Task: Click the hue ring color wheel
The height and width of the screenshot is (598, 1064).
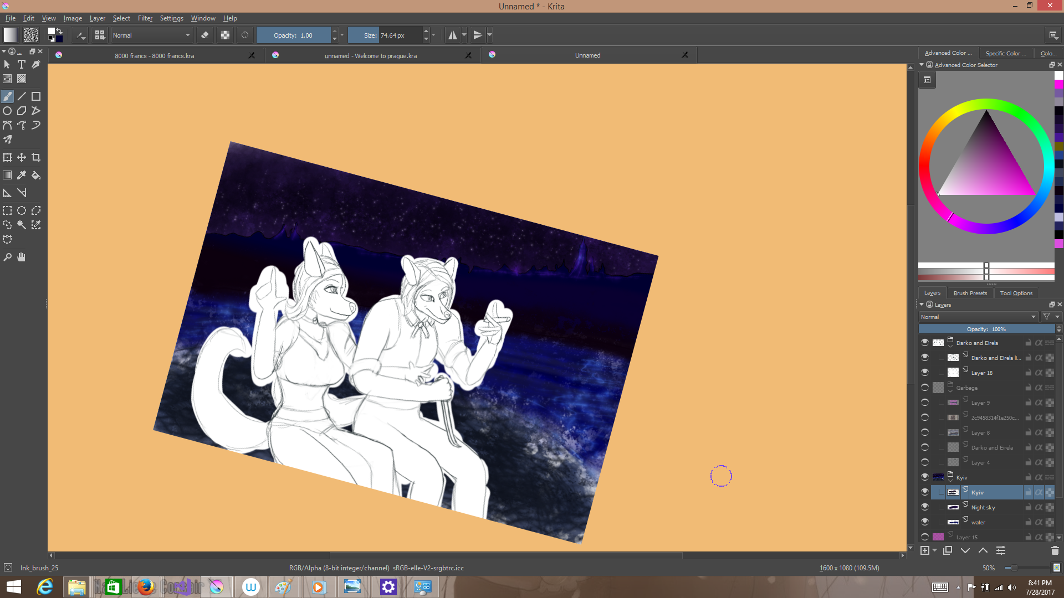Action: tap(986, 105)
